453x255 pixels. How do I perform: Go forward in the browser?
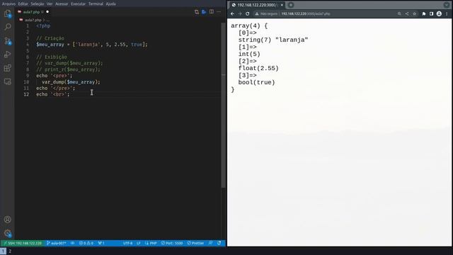[x=240, y=13]
